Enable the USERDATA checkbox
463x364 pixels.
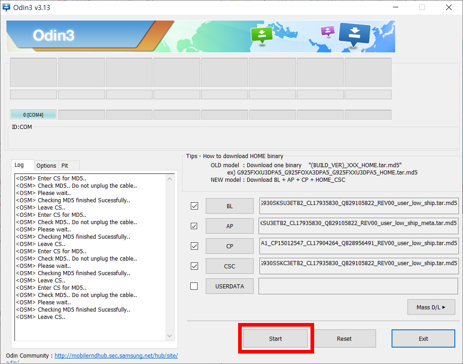click(194, 286)
